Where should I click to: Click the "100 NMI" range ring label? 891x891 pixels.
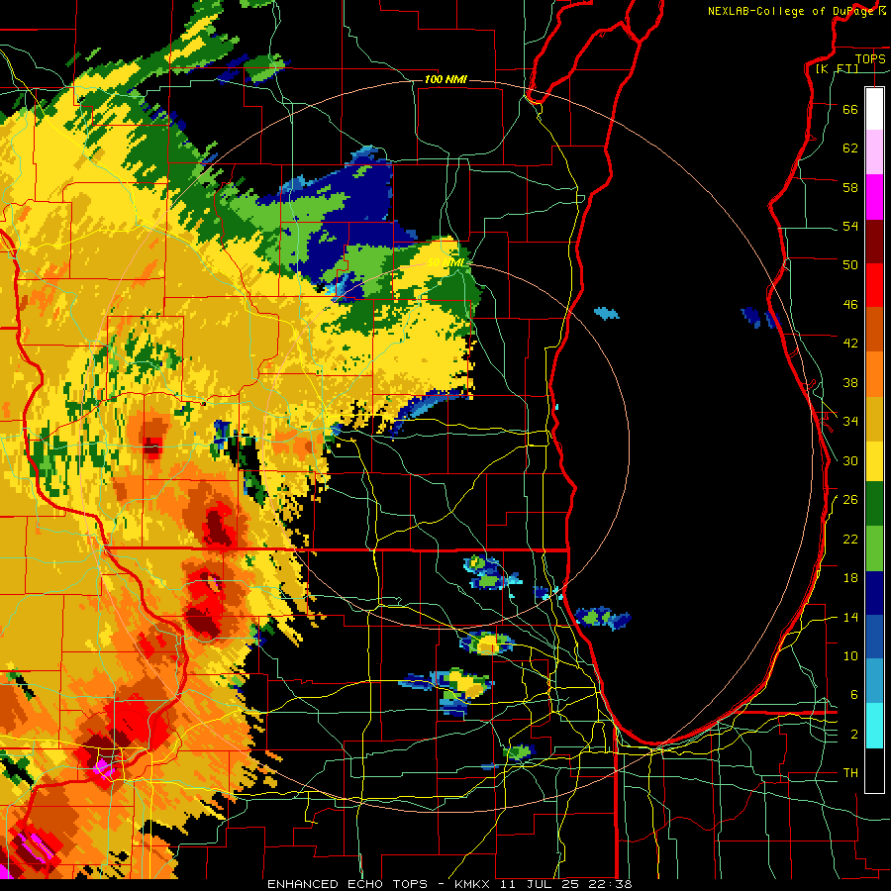[445, 79]
